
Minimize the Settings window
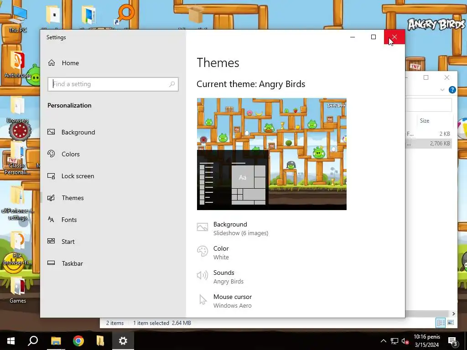point(353,37)
